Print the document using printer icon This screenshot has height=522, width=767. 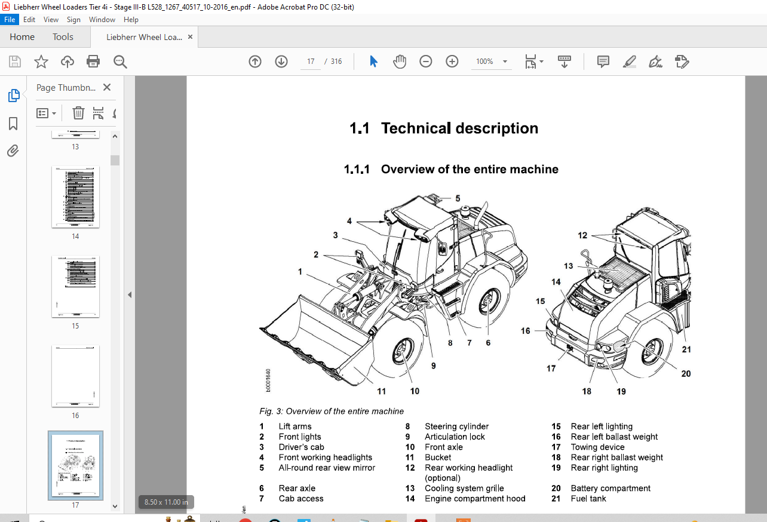93,62
